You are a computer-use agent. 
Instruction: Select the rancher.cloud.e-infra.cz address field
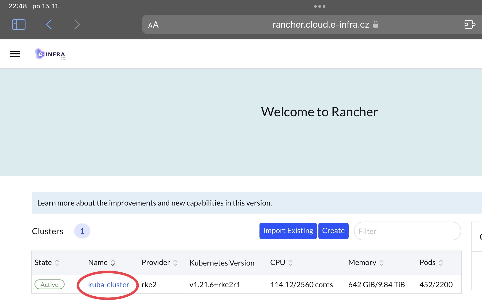[x=312, y=24]
